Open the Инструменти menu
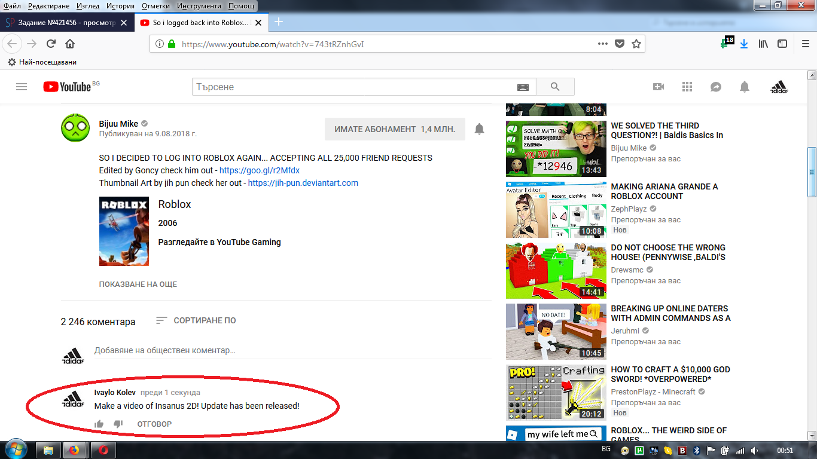817x459 pixels. [199, 6]
